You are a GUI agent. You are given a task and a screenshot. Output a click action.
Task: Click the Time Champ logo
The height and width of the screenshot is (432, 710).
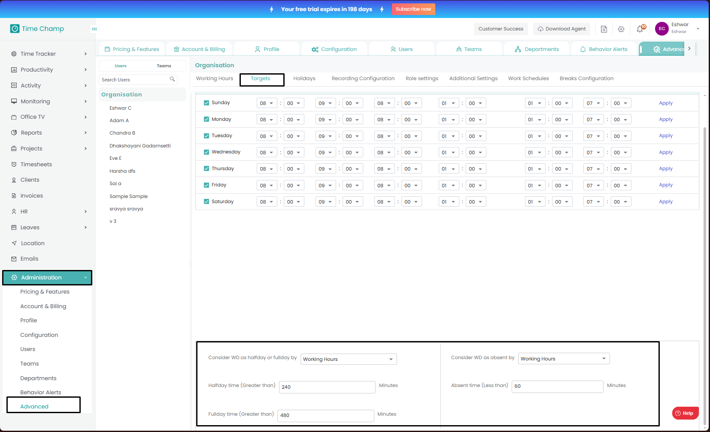(37, 29)
